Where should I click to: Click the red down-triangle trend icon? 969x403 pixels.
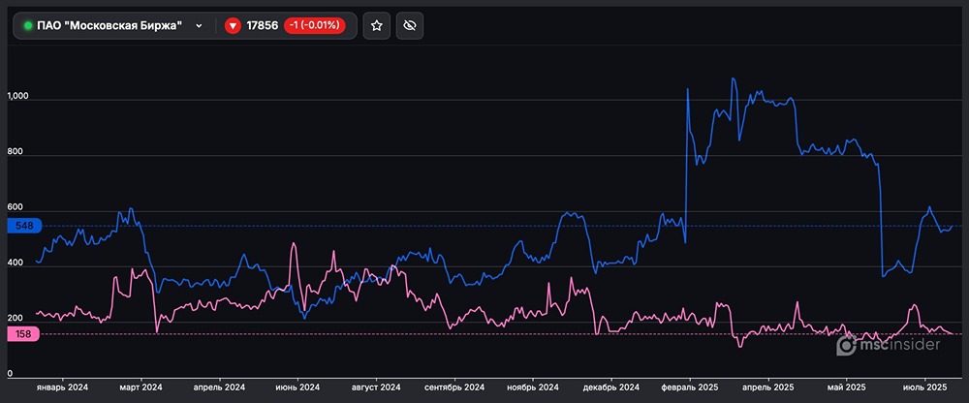pos(233,26)
